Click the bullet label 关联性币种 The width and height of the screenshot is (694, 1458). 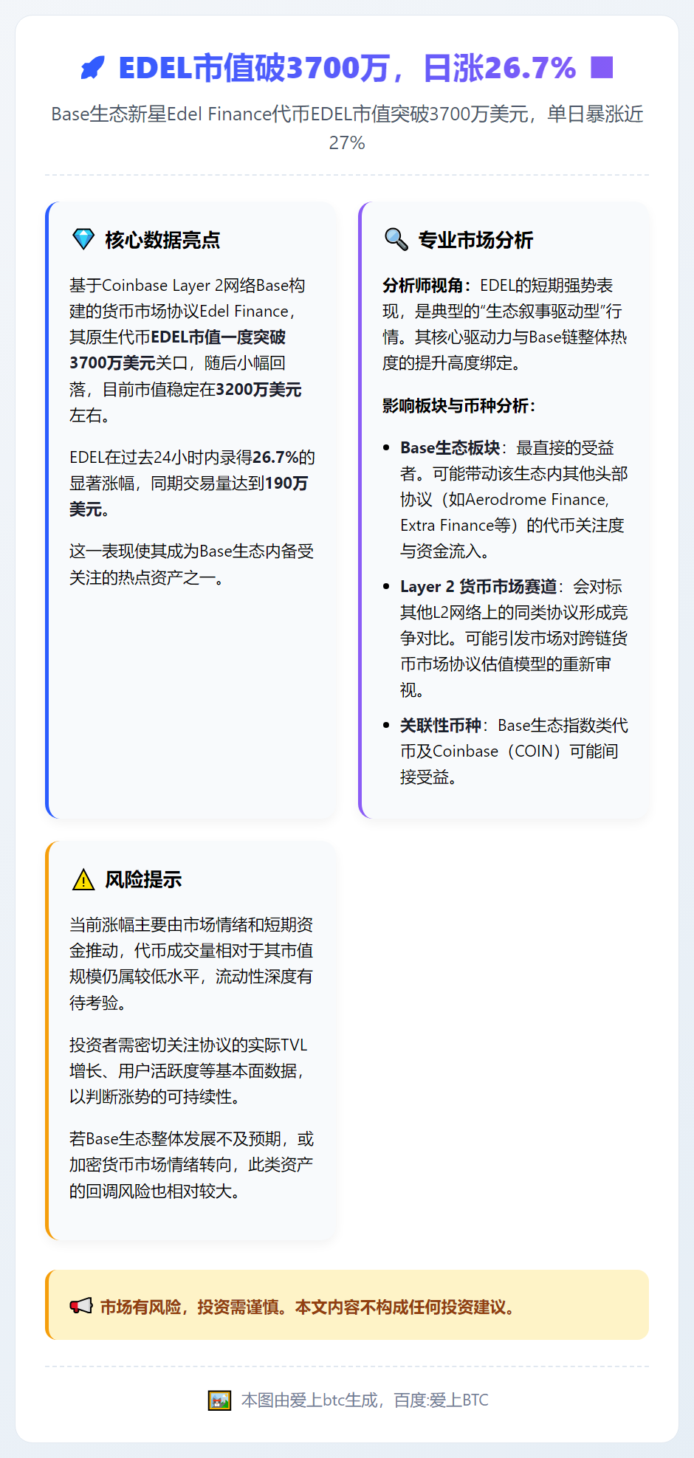pyautogui.click(x=441, y=725)
